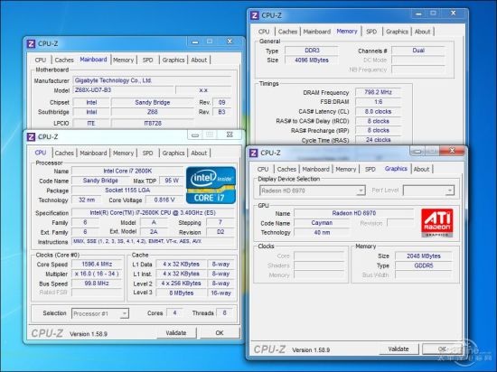Click the Socket 1155 LGA package field
The image size is (497, 372).
(127, 191)
